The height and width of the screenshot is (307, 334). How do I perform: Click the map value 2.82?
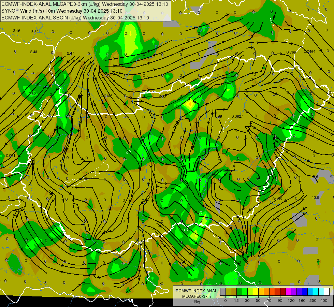tap(32, 94)
